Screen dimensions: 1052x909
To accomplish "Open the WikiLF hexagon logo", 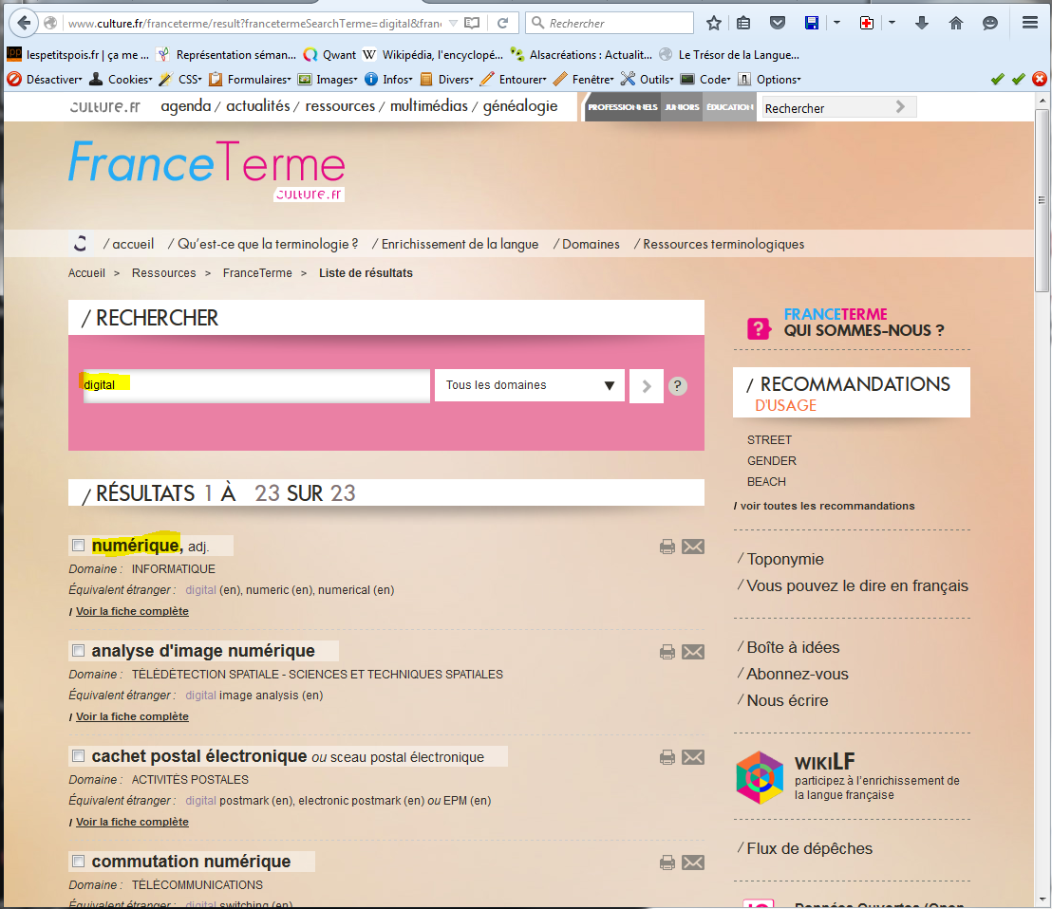I will click(x=760, y=777).
